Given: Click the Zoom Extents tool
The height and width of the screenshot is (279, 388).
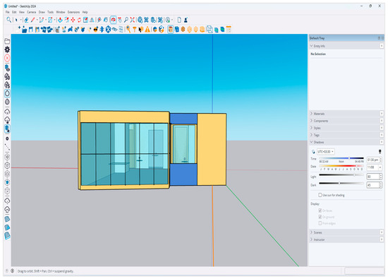Looking at the screenshot, I should pyautogui.click(x=133, y=20).
